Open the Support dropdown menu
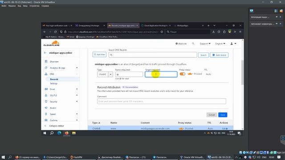Image resolution: width=285 pixels, height=160 pixels. point(205,44)
